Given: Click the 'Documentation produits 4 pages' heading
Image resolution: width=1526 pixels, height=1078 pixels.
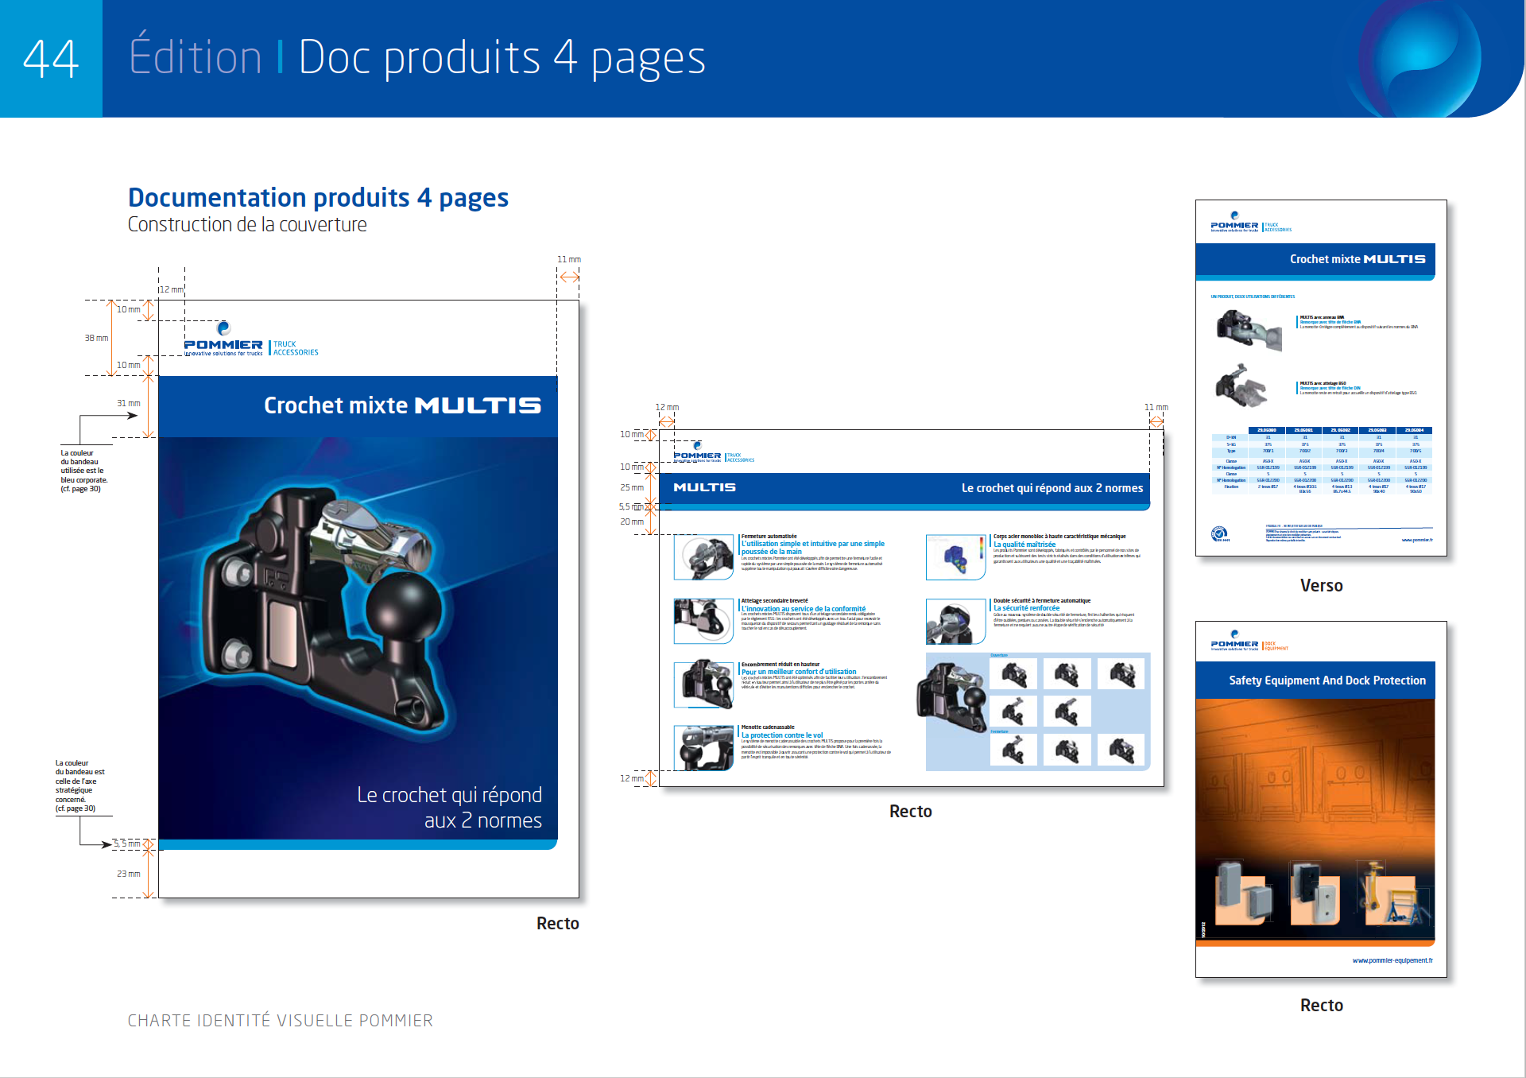Looking at the screenshot, I should 318,197.
